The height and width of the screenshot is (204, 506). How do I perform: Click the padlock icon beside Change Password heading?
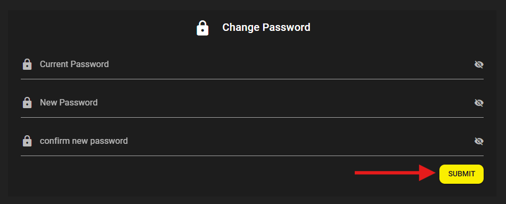[x=202, y=28]
